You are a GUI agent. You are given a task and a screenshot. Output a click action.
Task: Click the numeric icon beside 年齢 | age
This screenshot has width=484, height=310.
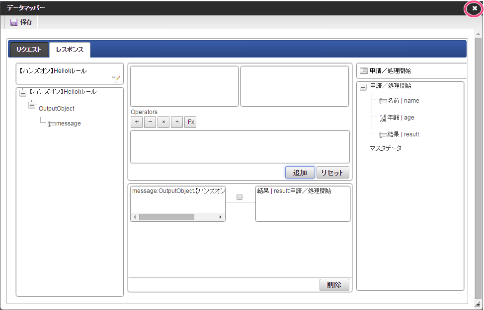tap(383, 118)
